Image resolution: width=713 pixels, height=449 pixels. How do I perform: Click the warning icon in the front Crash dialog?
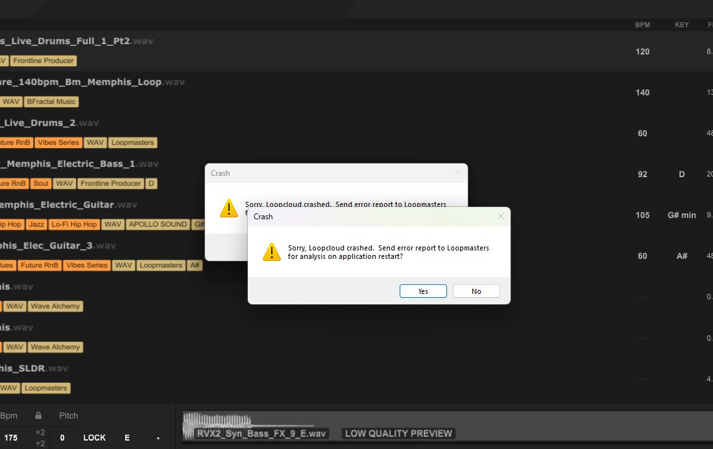click(x=272, y=252)
